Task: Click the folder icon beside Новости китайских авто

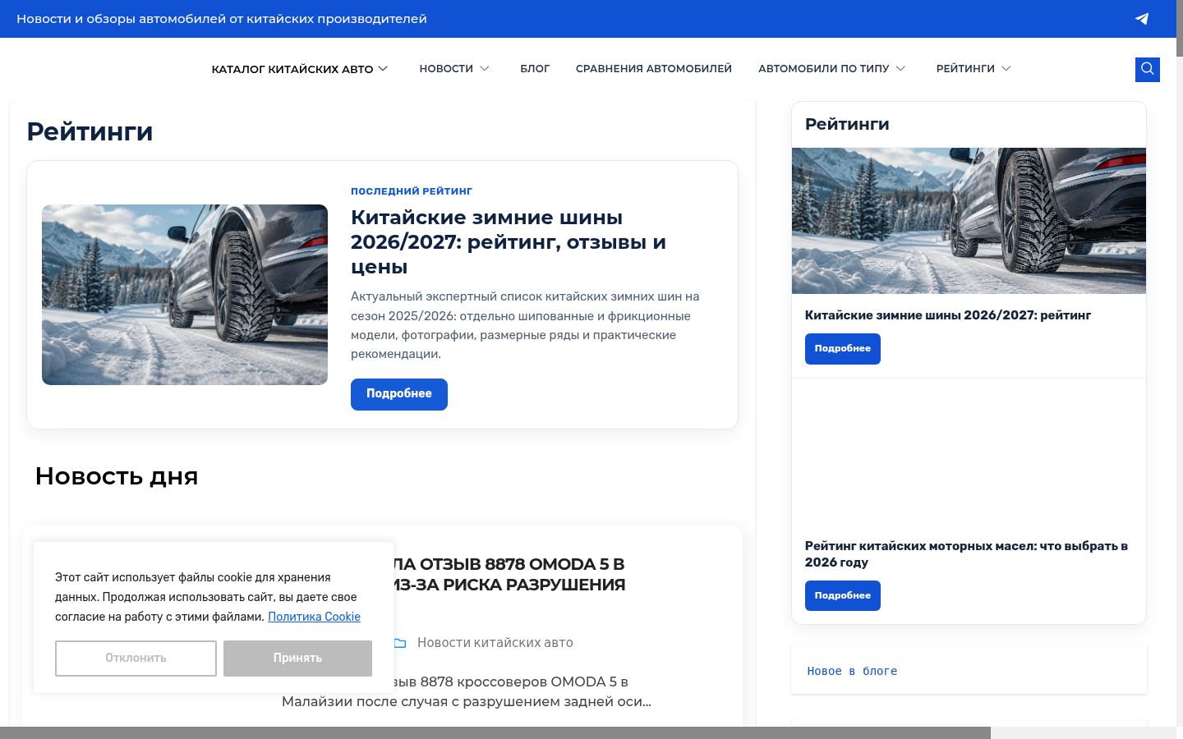Action: tap(400, 643)
